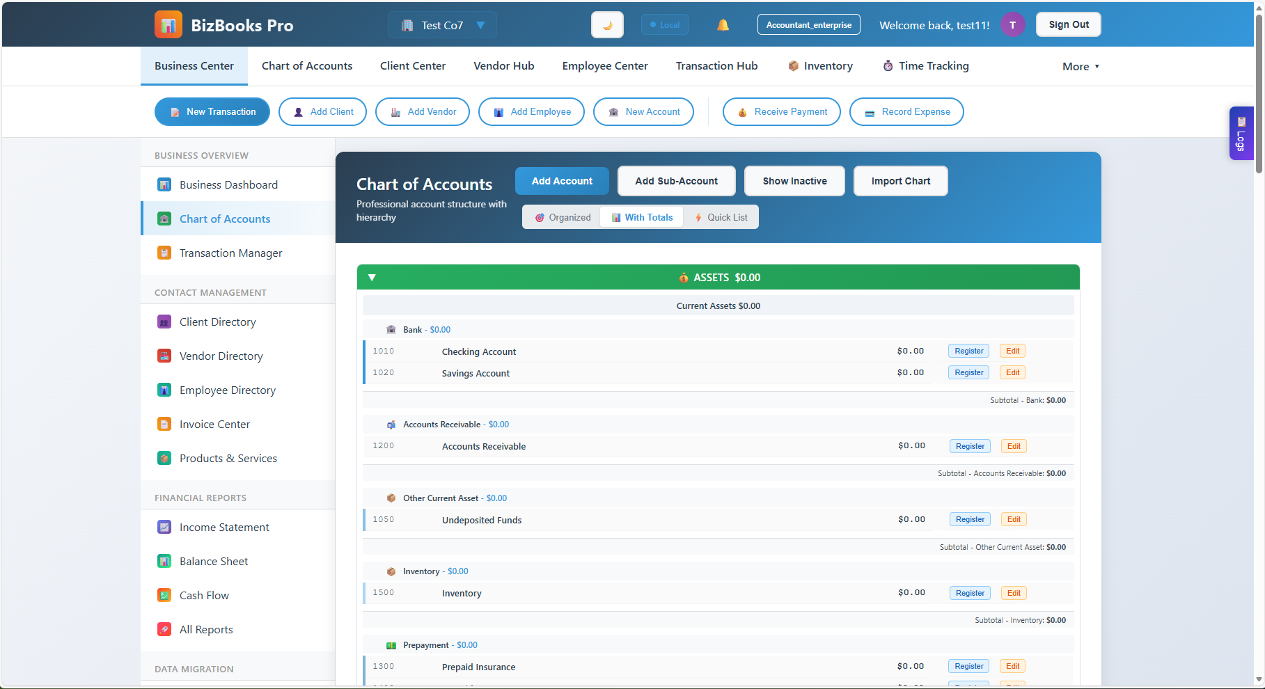1265x689 pixels.
Task: Open the Business Dashboard from the sidebar
Action: [228, 184]
